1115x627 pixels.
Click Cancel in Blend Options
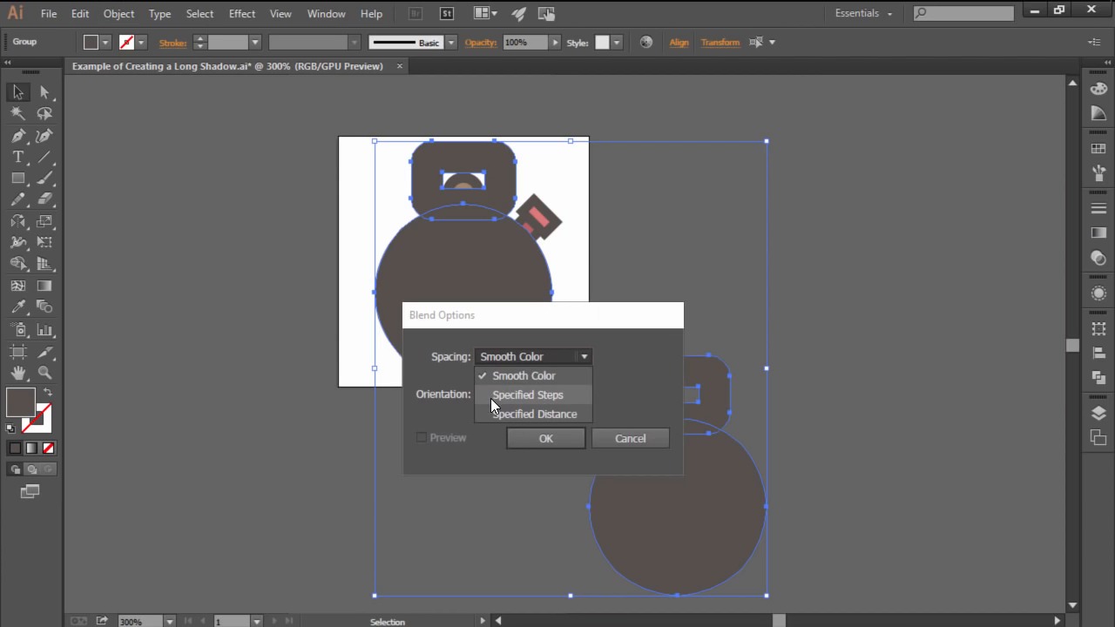click(x=631, y=438)
